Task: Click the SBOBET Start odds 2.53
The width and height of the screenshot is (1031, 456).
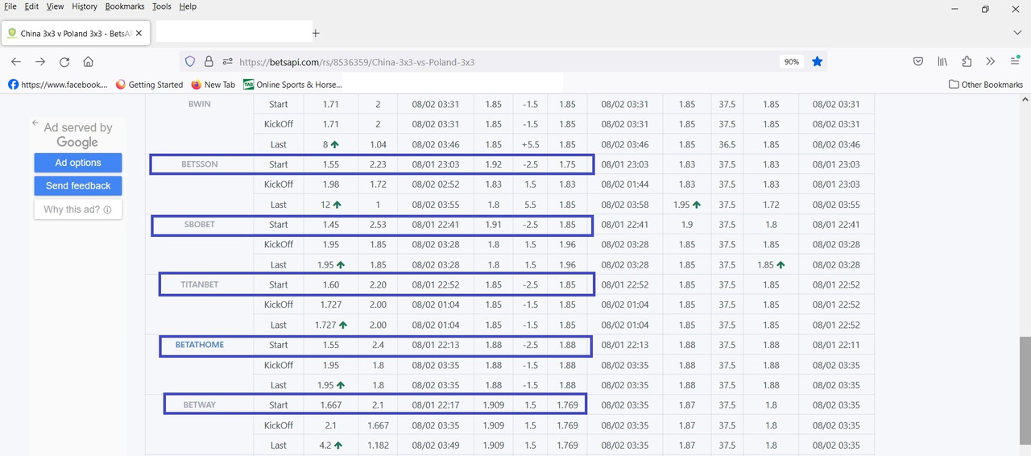Action: tap(378, 225)
